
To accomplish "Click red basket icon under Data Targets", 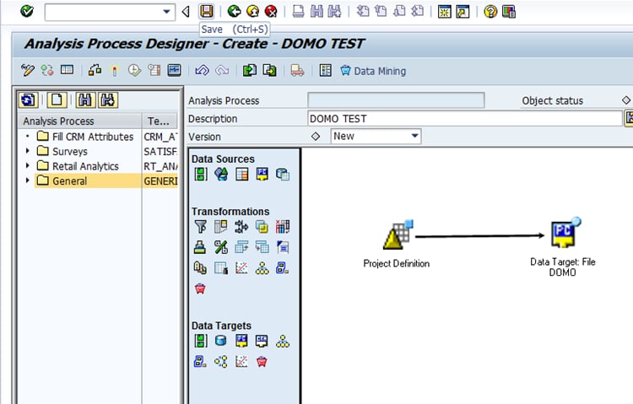I will click(262, 362).
